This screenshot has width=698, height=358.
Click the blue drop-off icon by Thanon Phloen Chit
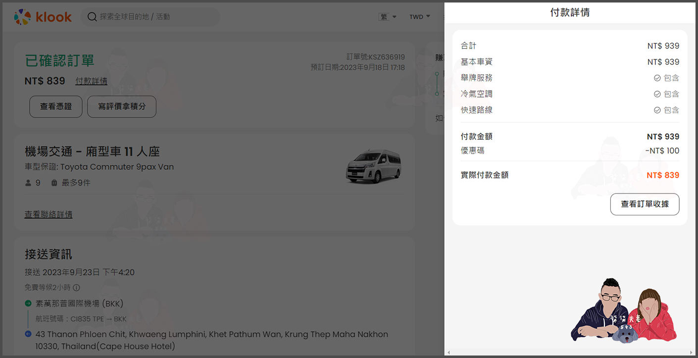28,334
